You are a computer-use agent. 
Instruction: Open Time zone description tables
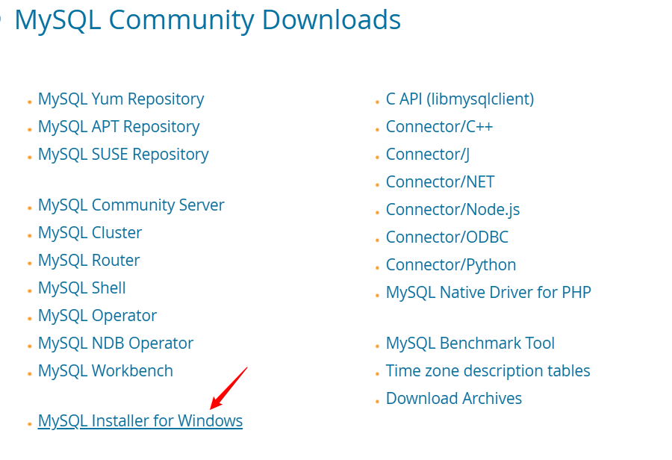488,371
